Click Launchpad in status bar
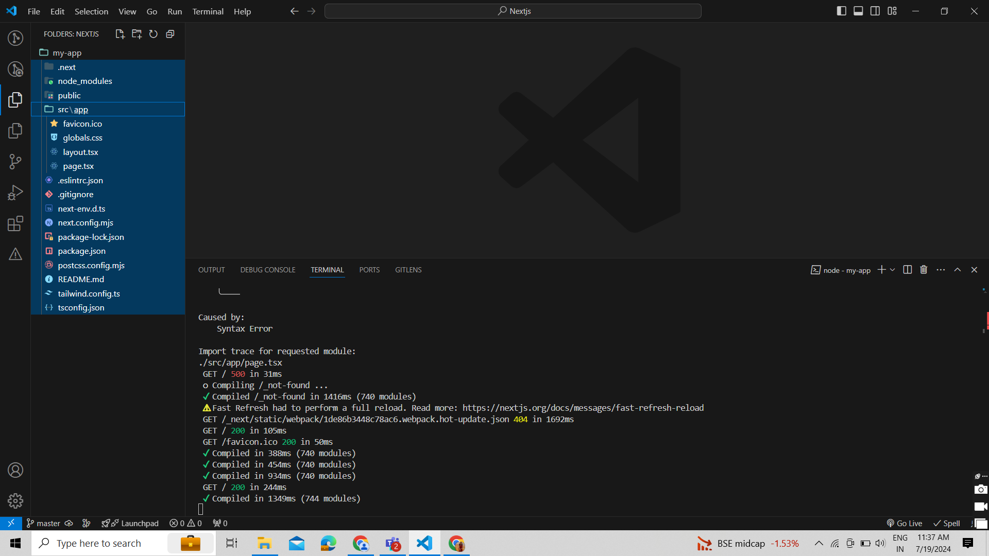The image size is (989, 556). coord(130,523)
